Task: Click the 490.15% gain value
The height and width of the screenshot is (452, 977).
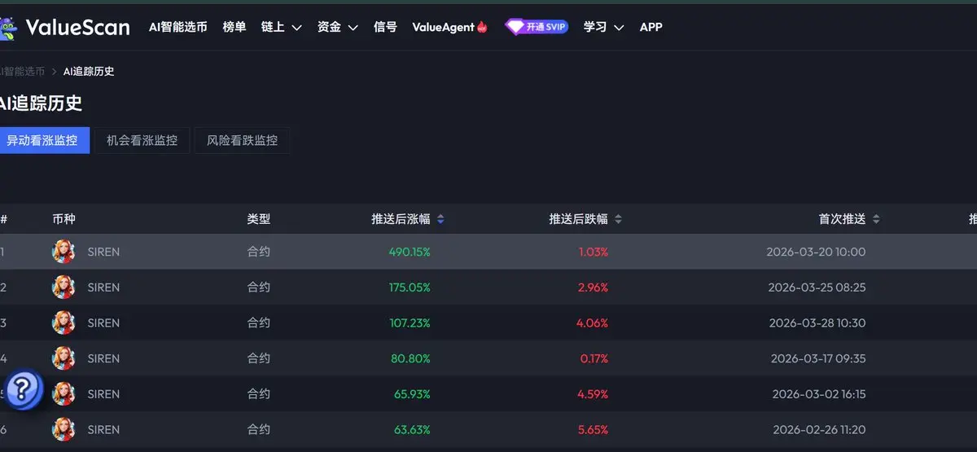Action: [x=410, y=252]
